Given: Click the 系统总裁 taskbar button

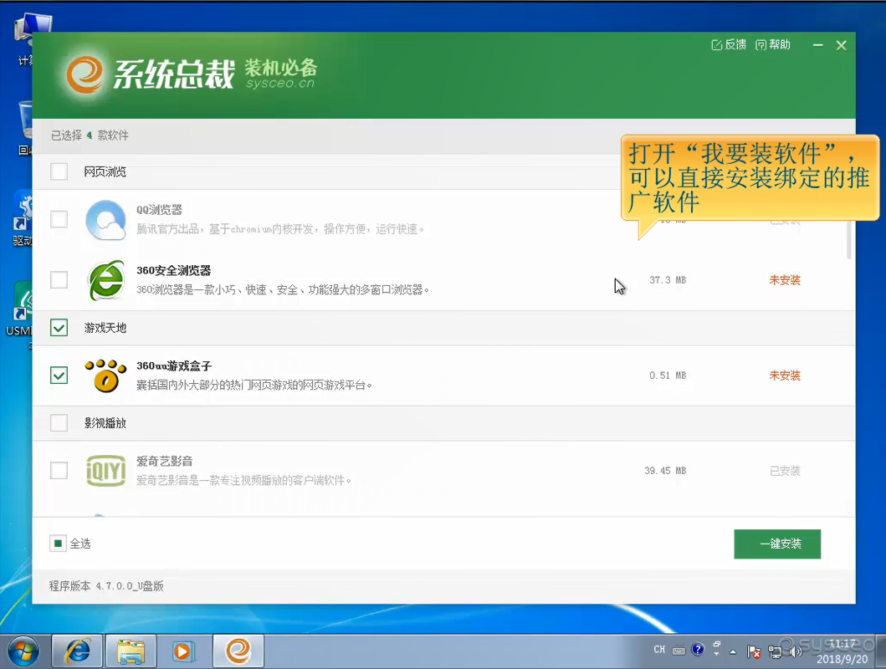Looking at the screenshot, I should coord(238,651).
